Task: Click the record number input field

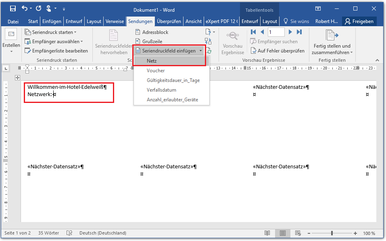Action: pyautogui.click(x=276, y=32)
